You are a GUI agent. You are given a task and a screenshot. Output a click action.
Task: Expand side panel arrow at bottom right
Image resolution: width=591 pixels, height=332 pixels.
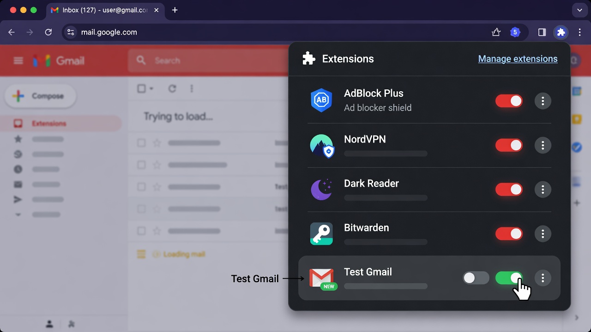[x=577, y=318]
